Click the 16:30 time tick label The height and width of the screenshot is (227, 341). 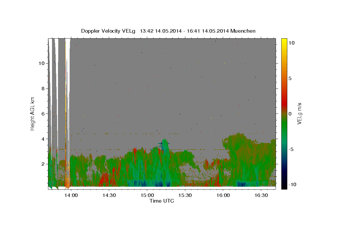[261, 195]
